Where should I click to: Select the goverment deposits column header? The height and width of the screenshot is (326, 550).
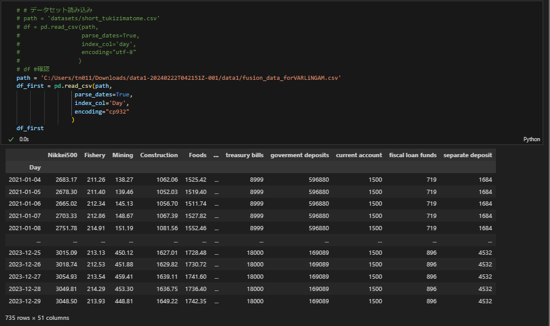(x=299, y=155)
